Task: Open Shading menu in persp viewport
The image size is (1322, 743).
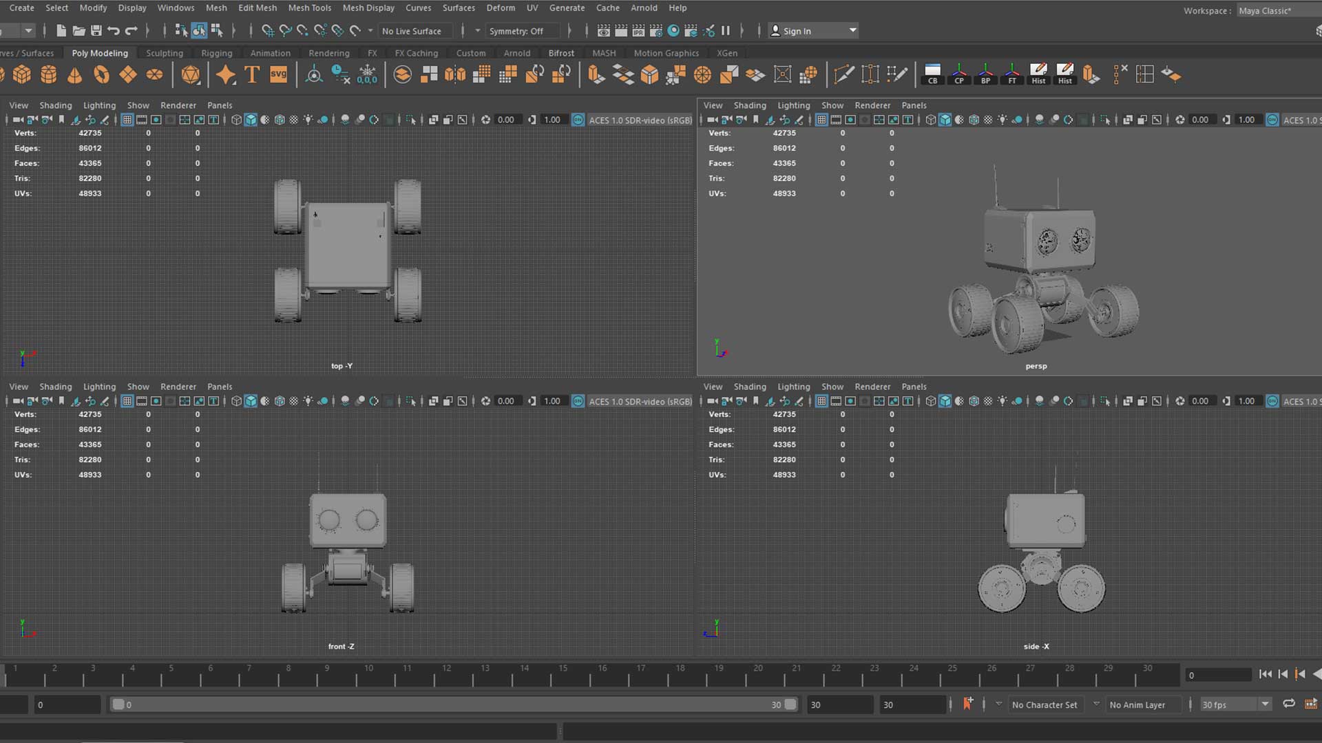Action: coord(749,105)
